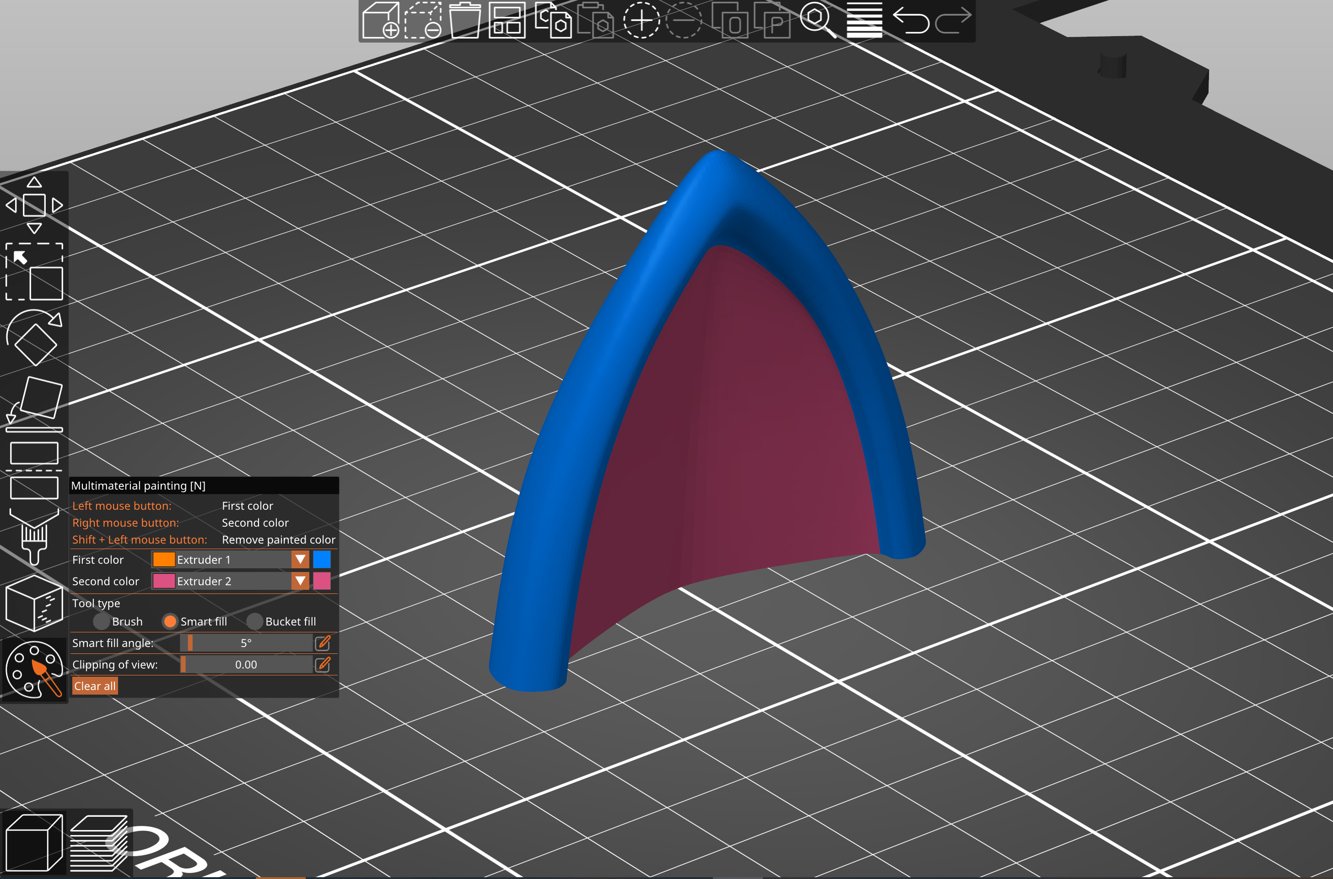Remove an instance with the minus icon
The width and height of the screenshot is (1333, 879).
[683, 20]
